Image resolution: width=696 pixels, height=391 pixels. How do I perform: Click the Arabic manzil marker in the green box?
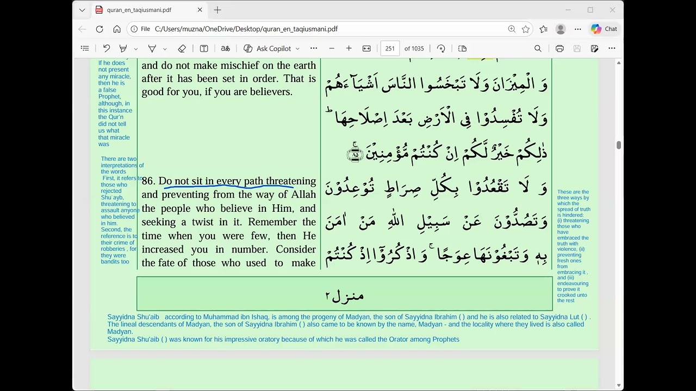point(345,295)
